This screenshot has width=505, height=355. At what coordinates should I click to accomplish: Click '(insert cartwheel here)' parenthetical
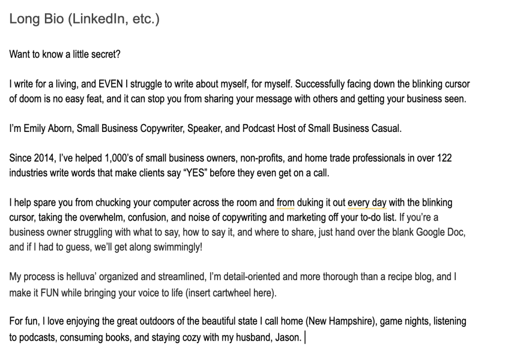231,293
